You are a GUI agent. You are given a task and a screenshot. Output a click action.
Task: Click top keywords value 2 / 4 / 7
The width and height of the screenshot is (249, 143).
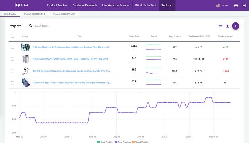pyautogui.click(x=198, y=71)
